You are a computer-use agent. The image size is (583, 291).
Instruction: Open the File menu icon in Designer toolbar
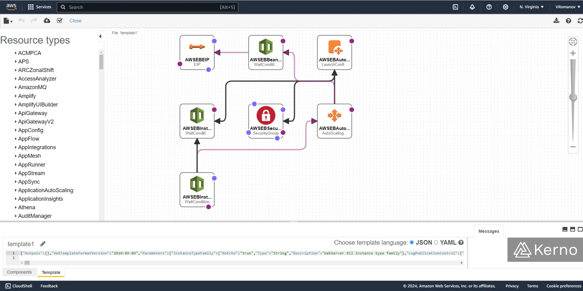point(8,21)
